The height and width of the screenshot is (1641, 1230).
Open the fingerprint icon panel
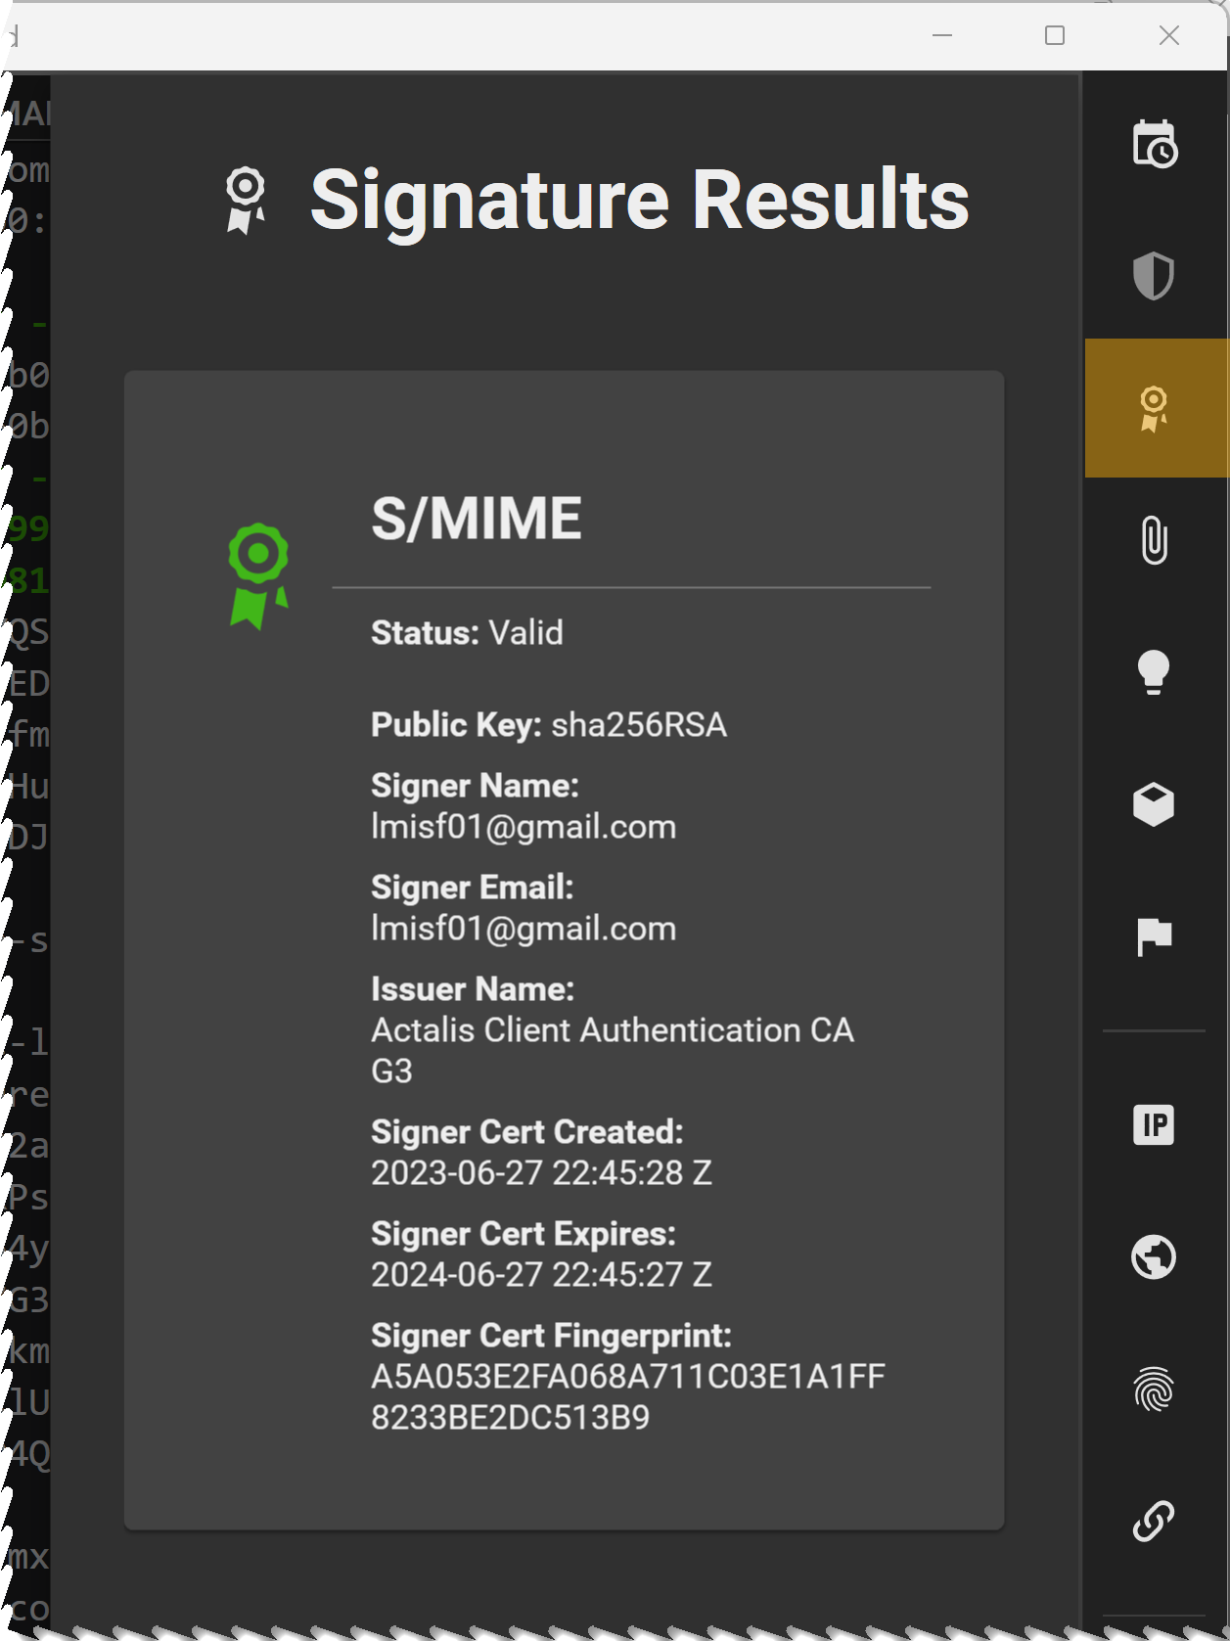(x=1154, y=1390)
